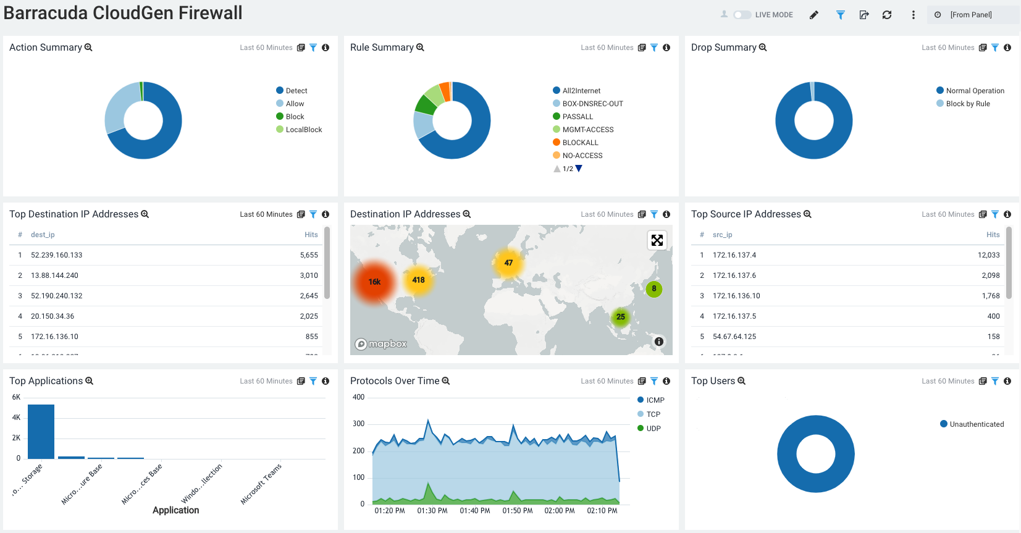The image size is (1021, 533).
Task: Show map attribution info icon
Action: pyautogui.click(x=659, y=342)
